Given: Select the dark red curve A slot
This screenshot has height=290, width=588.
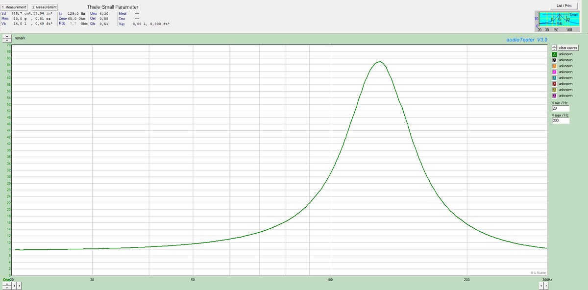Looking at the screenshot, I should 554,84.
